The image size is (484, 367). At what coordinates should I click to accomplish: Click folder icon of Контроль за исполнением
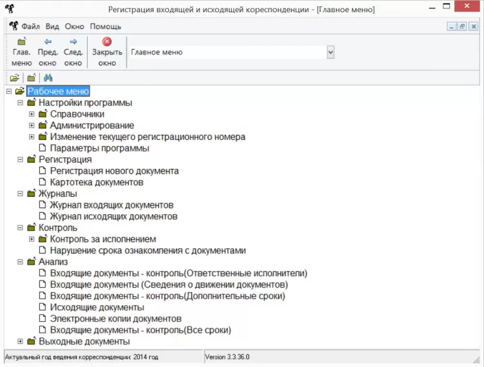[x=43, y=239]
